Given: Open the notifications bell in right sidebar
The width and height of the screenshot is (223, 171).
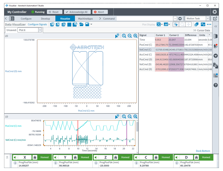Looking at the screenshot, I should coord(216,46).
